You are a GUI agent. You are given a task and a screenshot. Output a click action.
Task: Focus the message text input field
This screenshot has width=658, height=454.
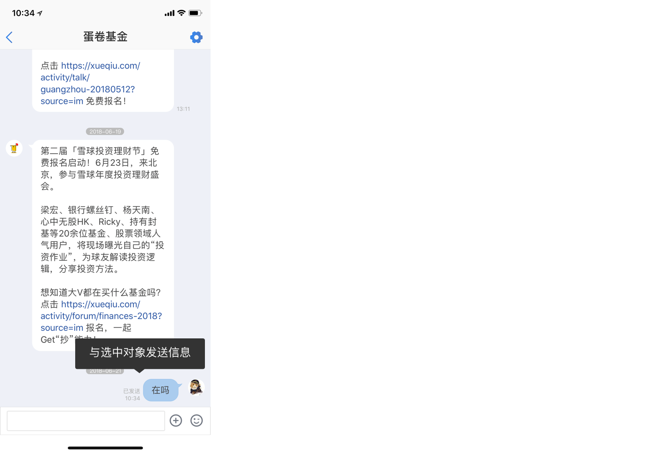86,421
